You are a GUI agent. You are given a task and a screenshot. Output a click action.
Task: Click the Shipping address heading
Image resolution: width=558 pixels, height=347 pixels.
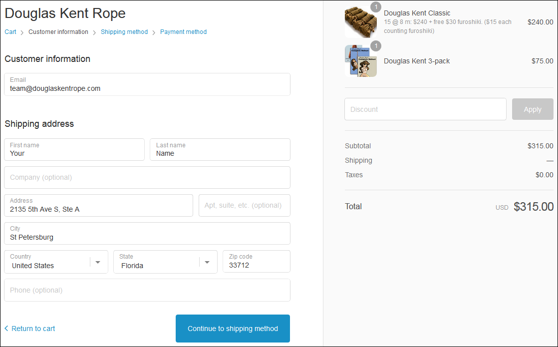pyautogui.click(x=39, y=124)
